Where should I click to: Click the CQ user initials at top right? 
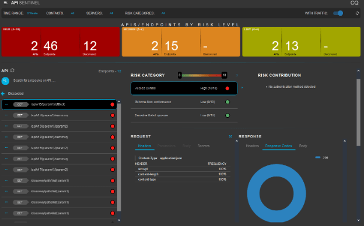click(354, 3)
